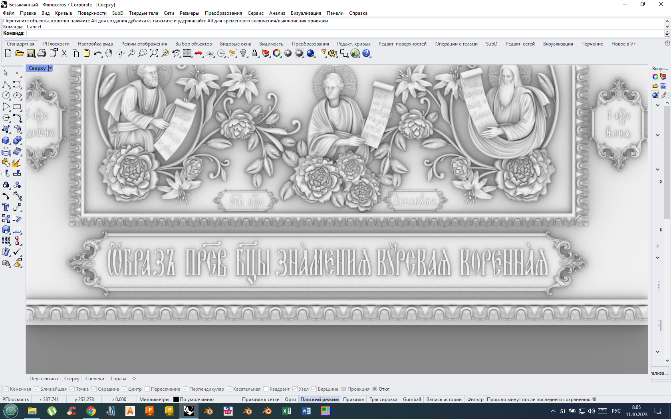Image resolution: width=671 pixels, height=419 pixels.
Task: Toggle the Конечная osnap checkbox
Action: 6,389
